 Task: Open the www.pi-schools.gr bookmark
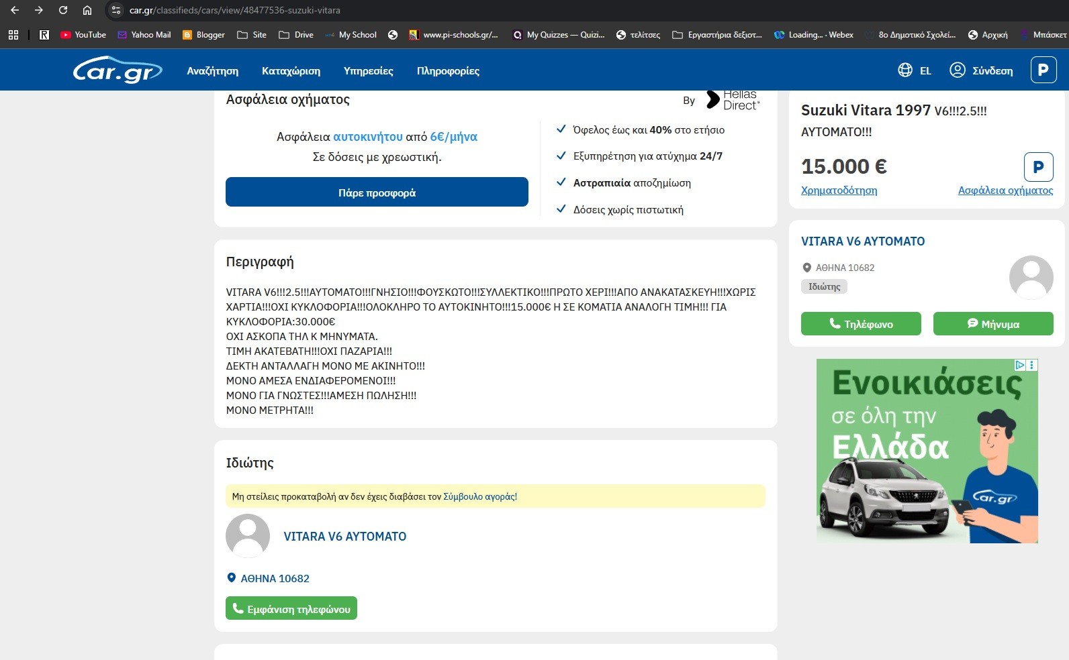[454, 35]
